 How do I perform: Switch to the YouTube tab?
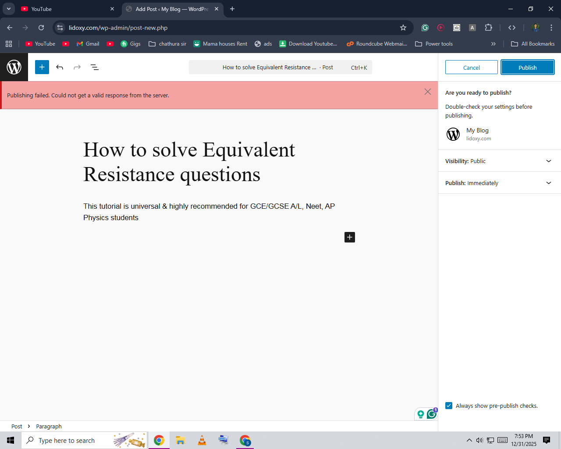point(68,9)
